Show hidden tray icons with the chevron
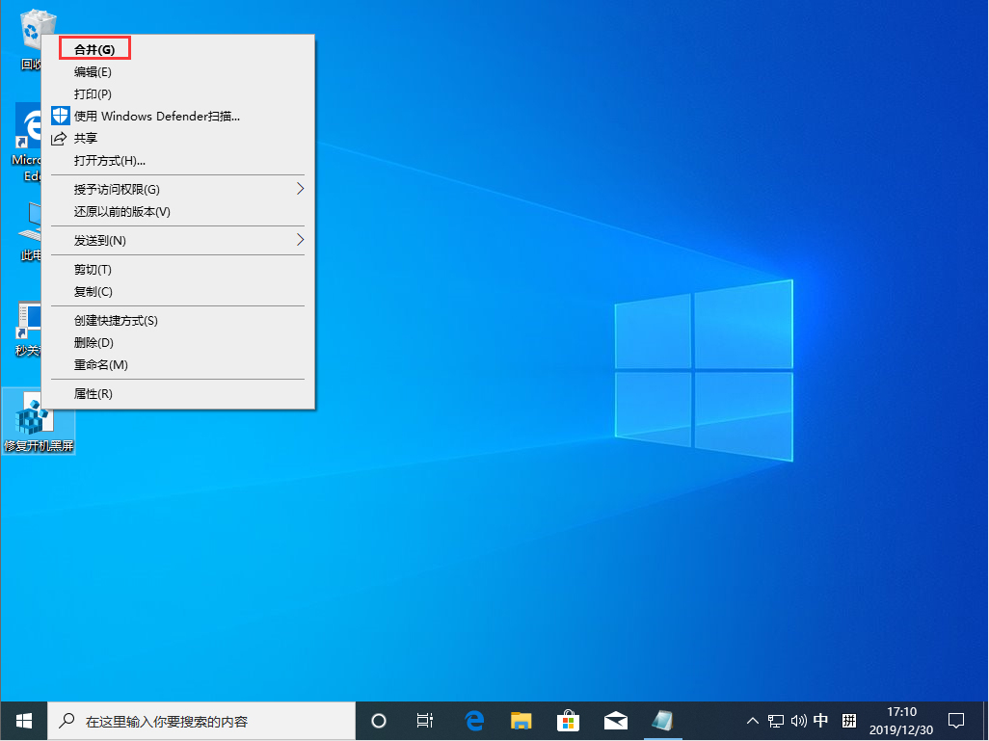 click(x=751, y=720)
